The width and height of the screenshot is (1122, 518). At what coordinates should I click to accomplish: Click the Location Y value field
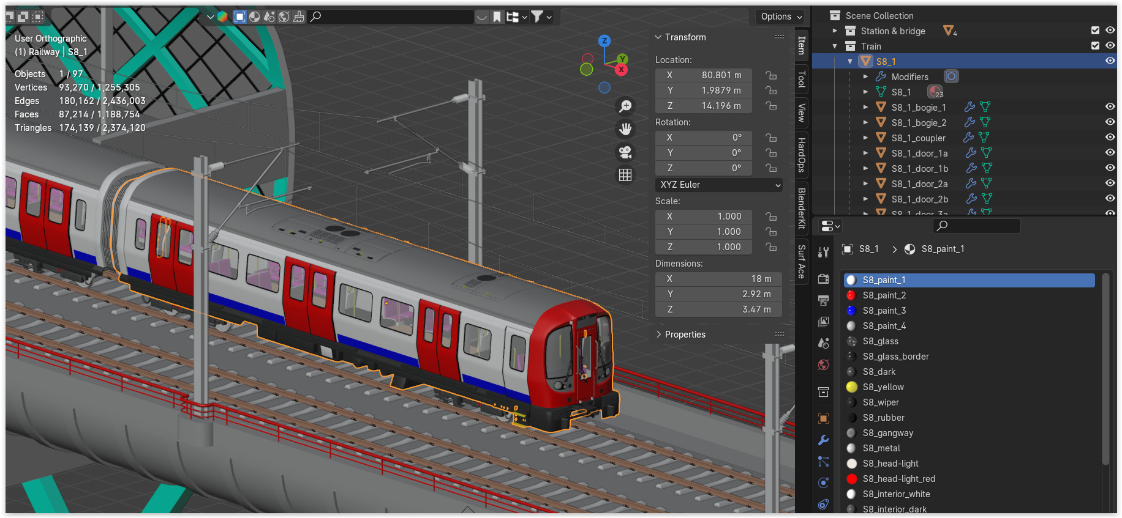pos(703,91)
